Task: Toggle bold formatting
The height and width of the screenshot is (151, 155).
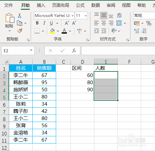Action: click(37, 23)
